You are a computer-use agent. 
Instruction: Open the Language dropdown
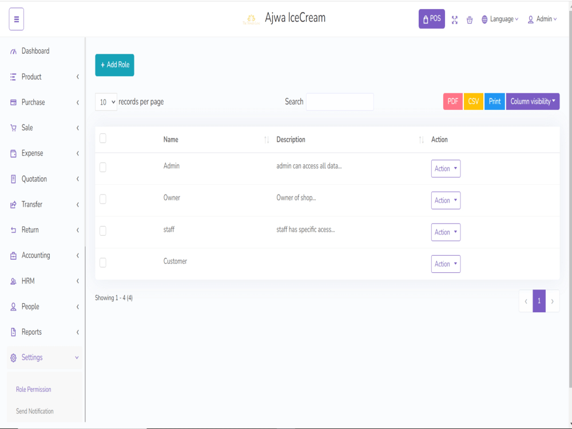[x=500, y=19]
